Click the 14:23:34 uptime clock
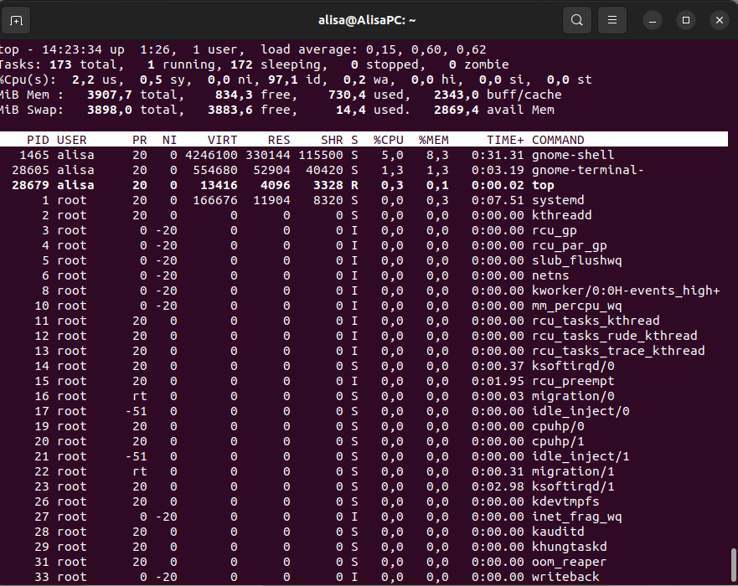 tap(71, 50)
